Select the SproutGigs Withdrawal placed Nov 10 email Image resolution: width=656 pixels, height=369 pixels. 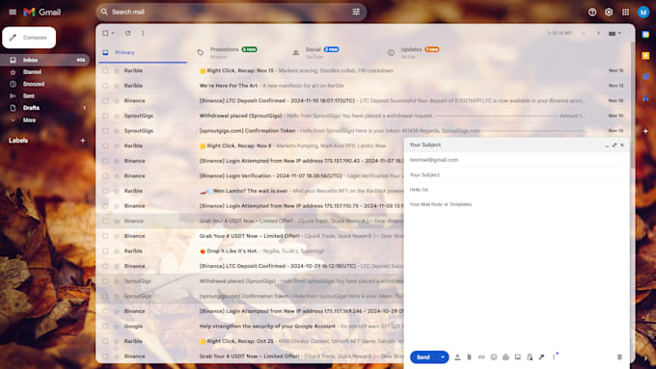105,116
